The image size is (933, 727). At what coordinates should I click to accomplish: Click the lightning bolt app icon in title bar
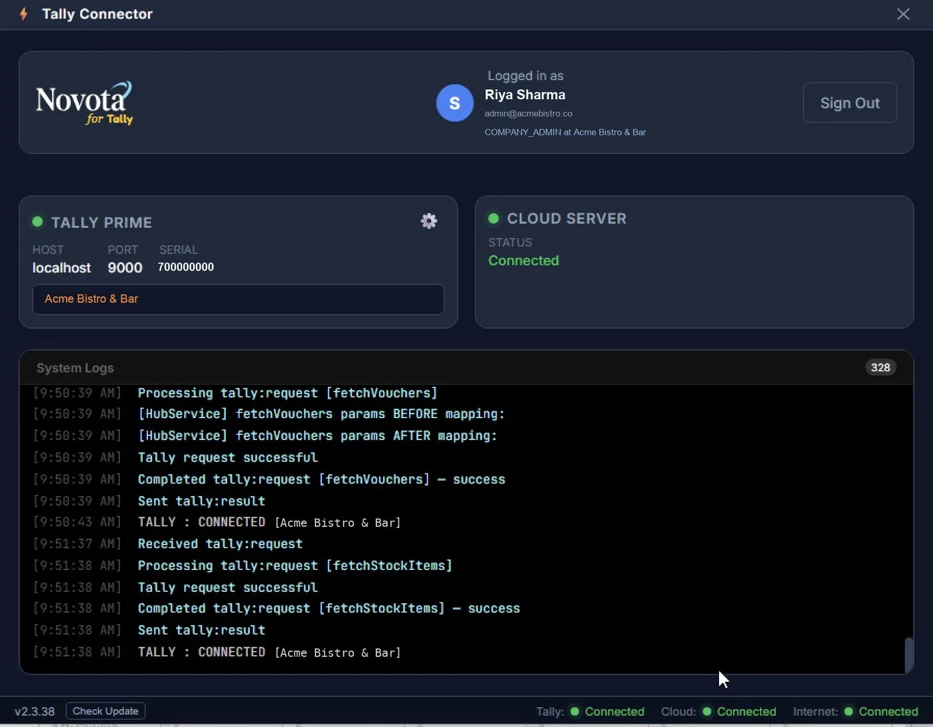[x=24, y=14]
